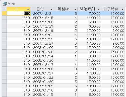
Task: Click the クエリ1 query icon
Action: coord(5,4)
